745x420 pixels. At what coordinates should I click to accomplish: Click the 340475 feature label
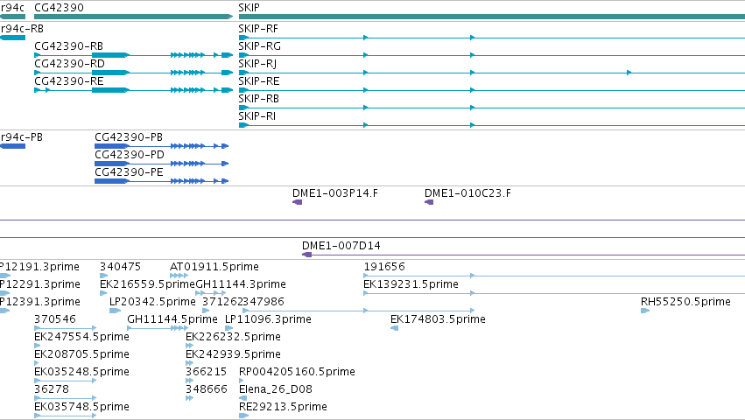[120, 267]
